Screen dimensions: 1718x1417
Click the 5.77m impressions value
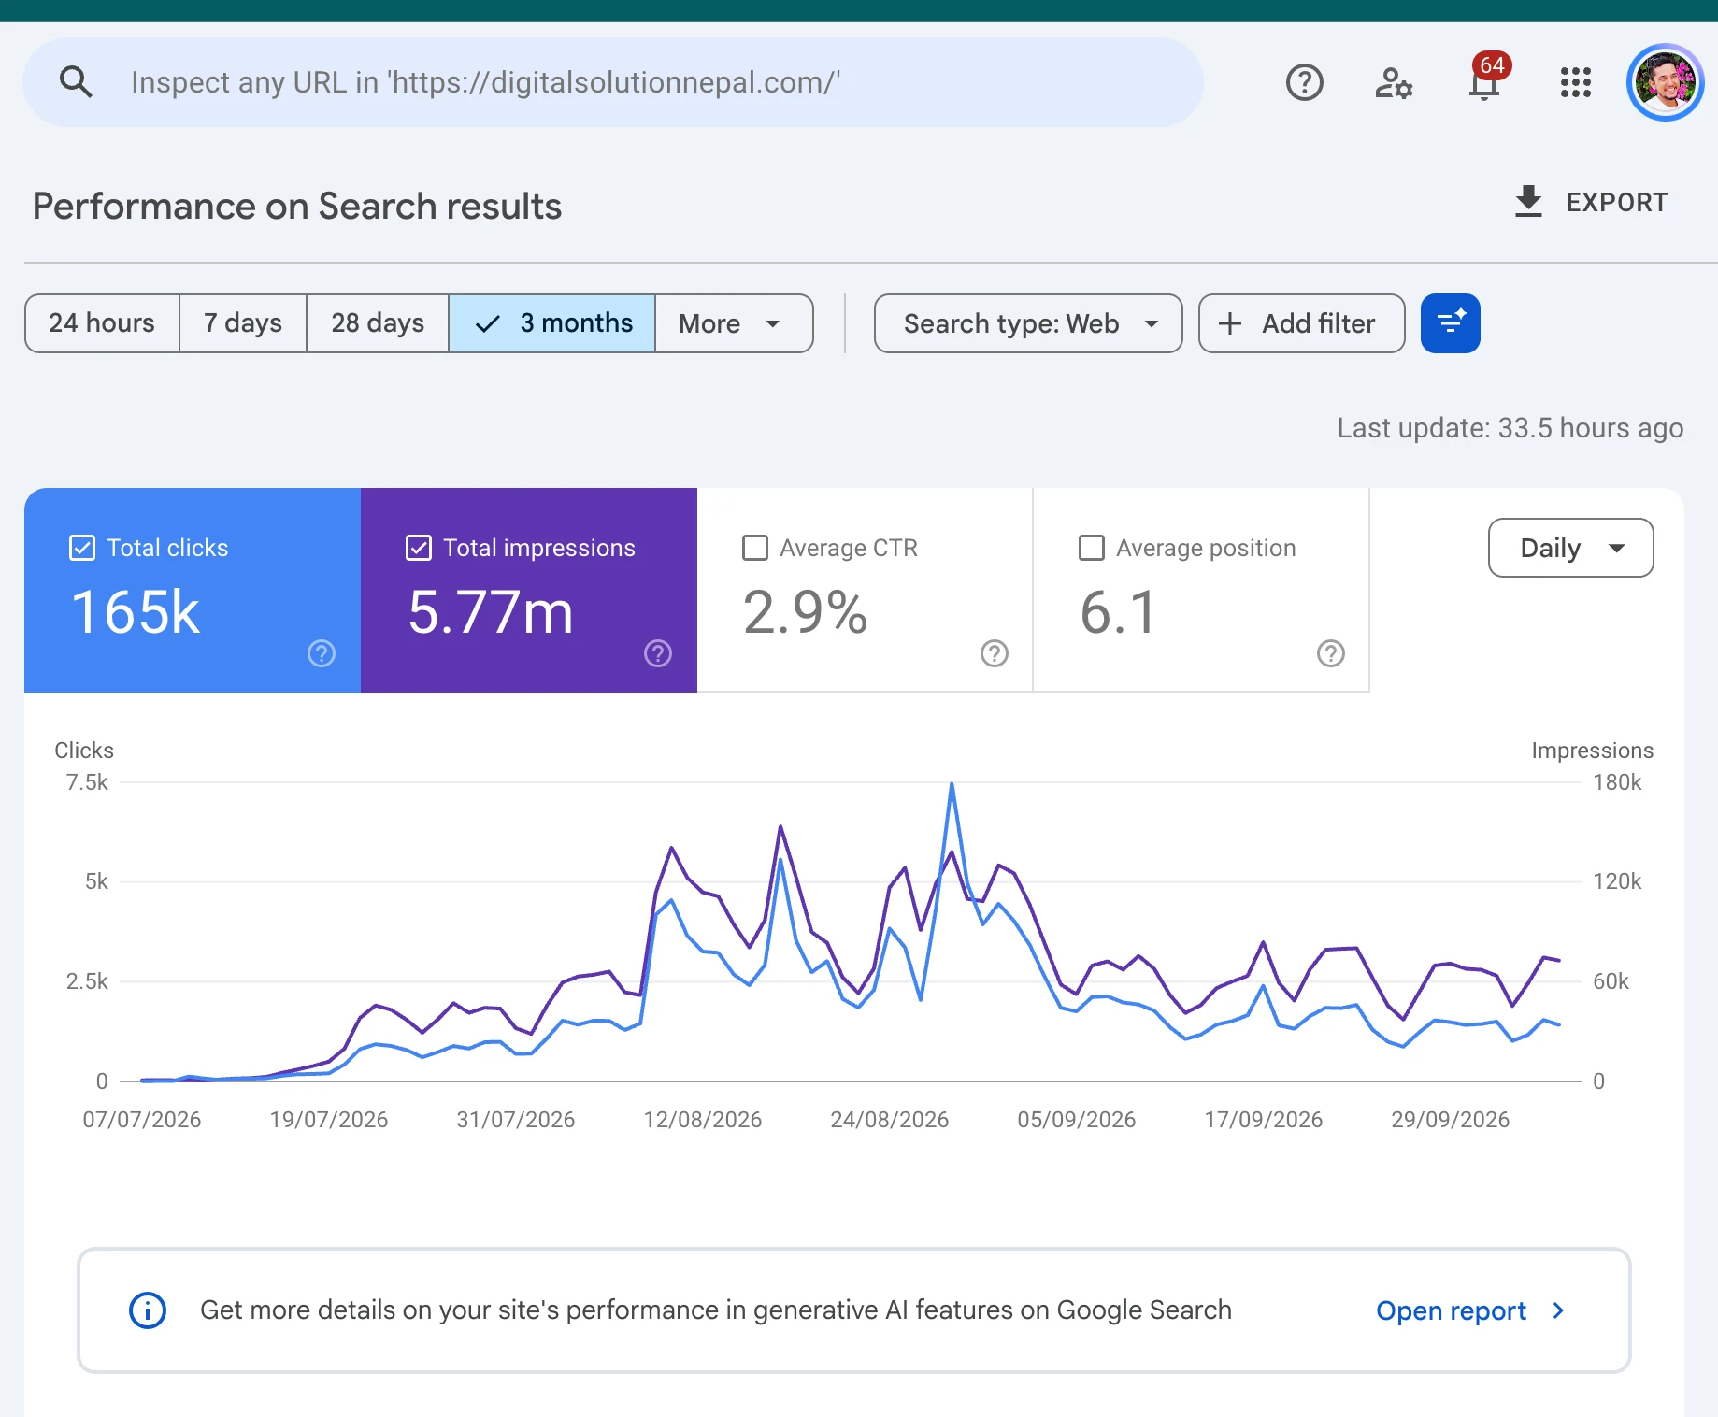coord(490,612)
